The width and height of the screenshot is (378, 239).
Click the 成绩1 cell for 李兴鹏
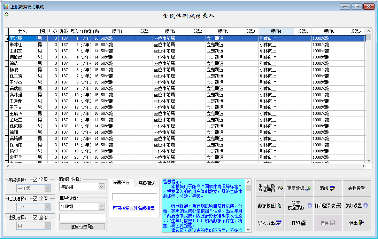(x=144, y=38)
